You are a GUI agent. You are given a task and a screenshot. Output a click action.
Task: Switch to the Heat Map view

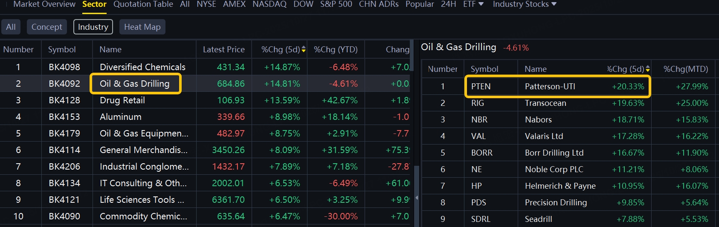pos(142,27)
